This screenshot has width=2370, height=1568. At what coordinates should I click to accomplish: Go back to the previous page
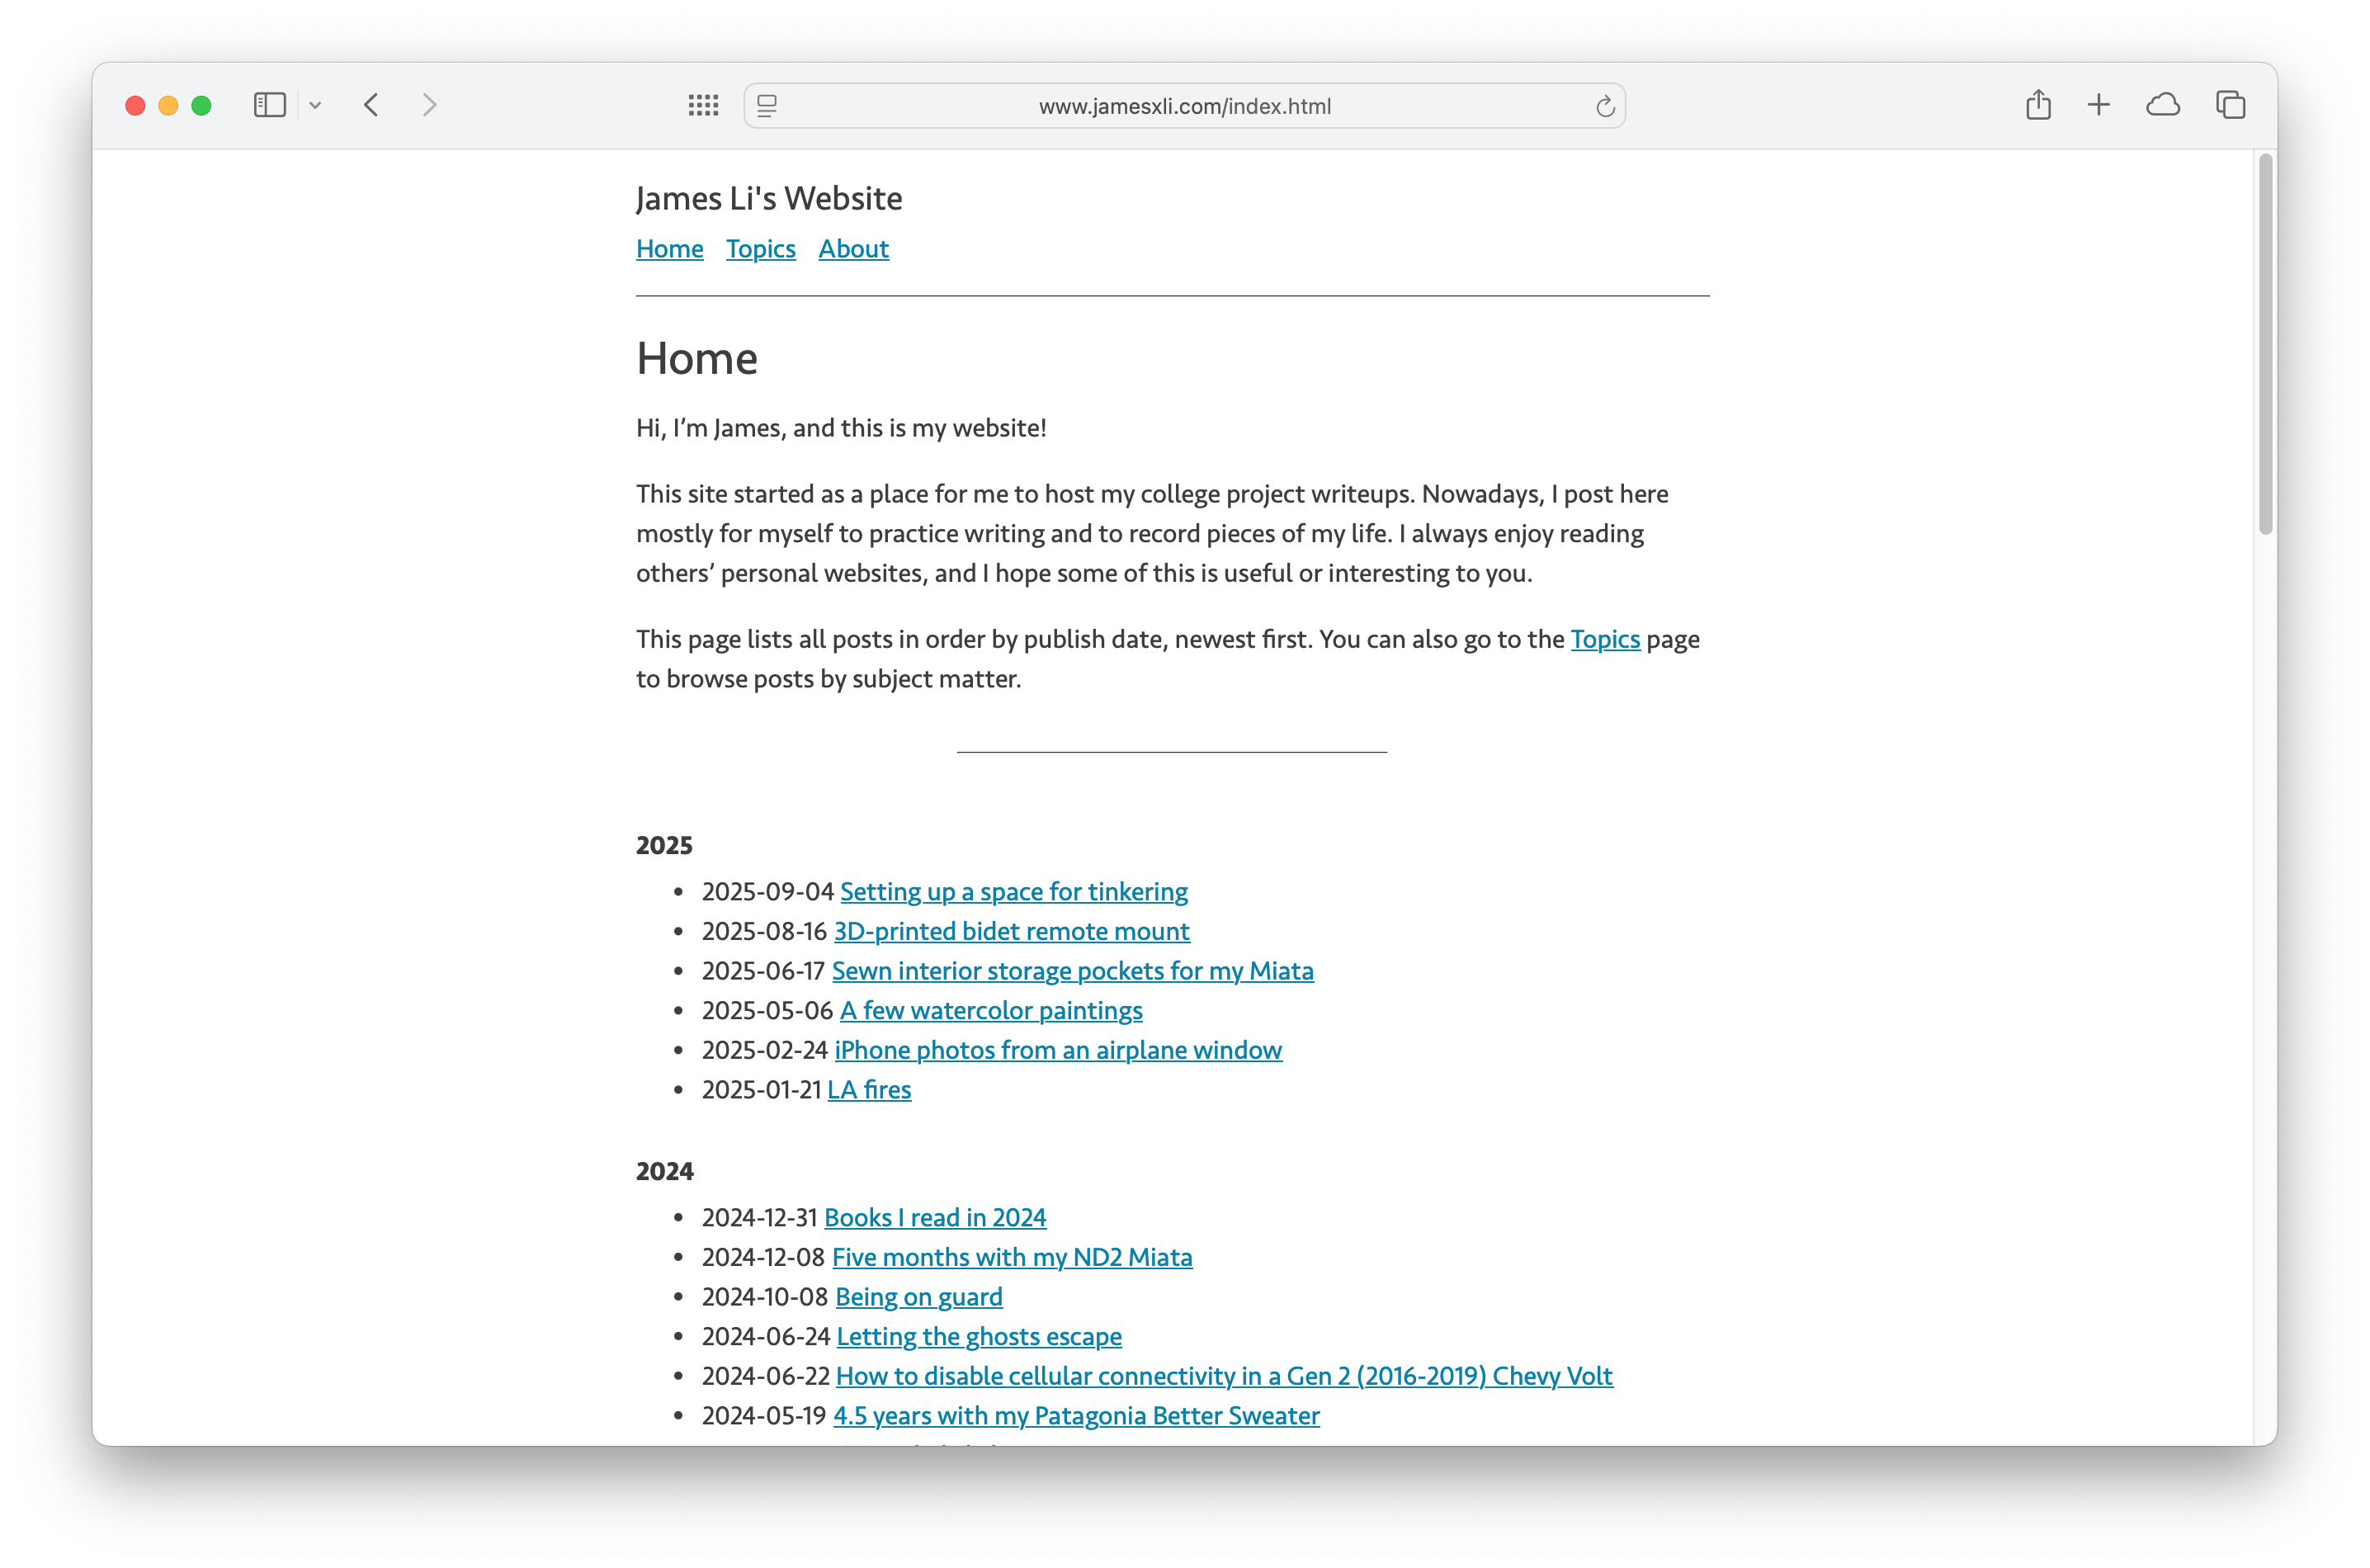(371, 105)
